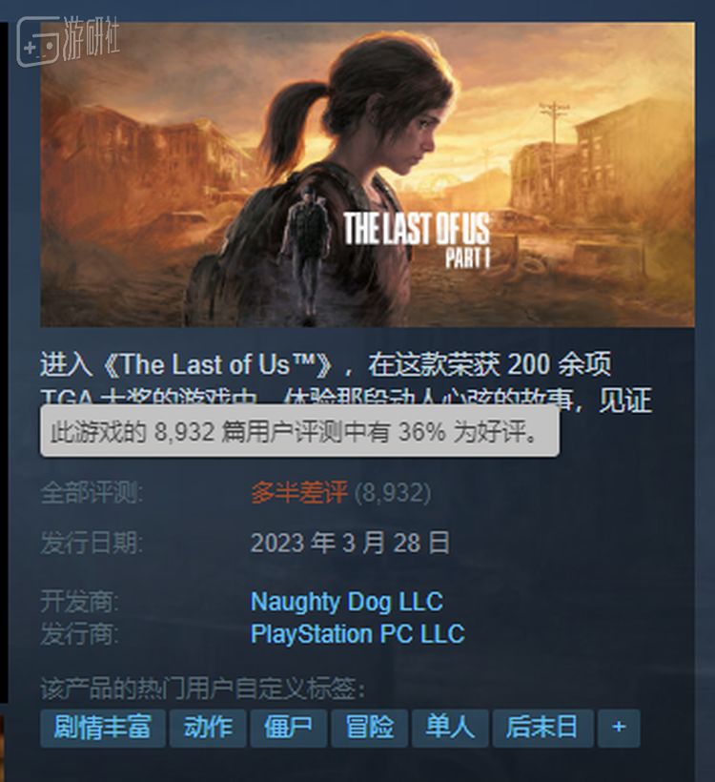This screenshot has height=782, width=715.
Task: Expand more tags with plus button
Action: point(619,728)
